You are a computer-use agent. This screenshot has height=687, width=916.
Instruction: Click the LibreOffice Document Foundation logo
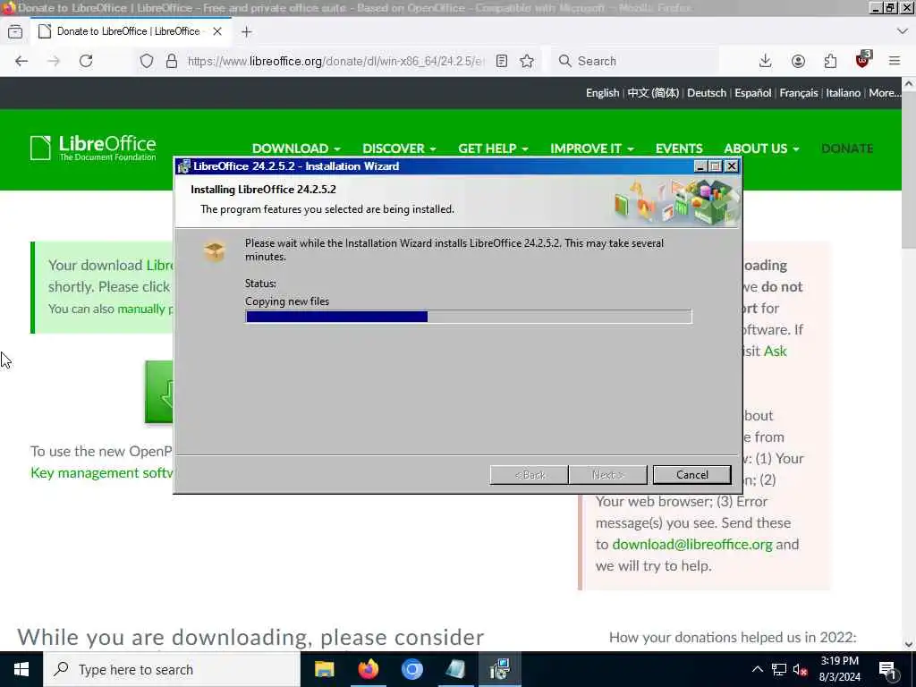[93, 148]
